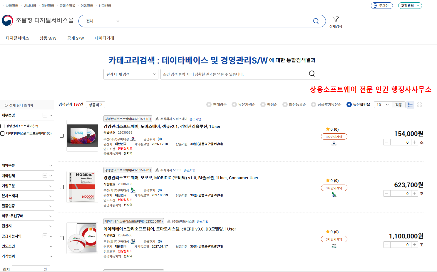Expand the 계약구분 filter section

point(27,165)
